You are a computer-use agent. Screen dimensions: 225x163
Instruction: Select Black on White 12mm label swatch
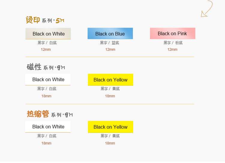click(x=48, y=33)
